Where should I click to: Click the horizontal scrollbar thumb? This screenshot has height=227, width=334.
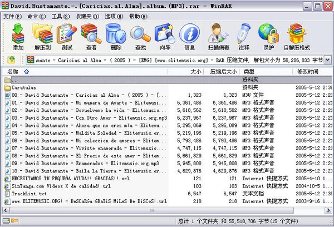click(151, 210)
